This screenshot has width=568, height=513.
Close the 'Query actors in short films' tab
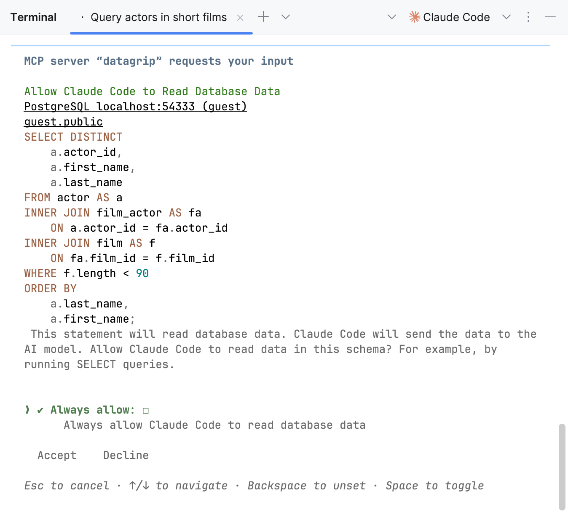pos(240,18)
